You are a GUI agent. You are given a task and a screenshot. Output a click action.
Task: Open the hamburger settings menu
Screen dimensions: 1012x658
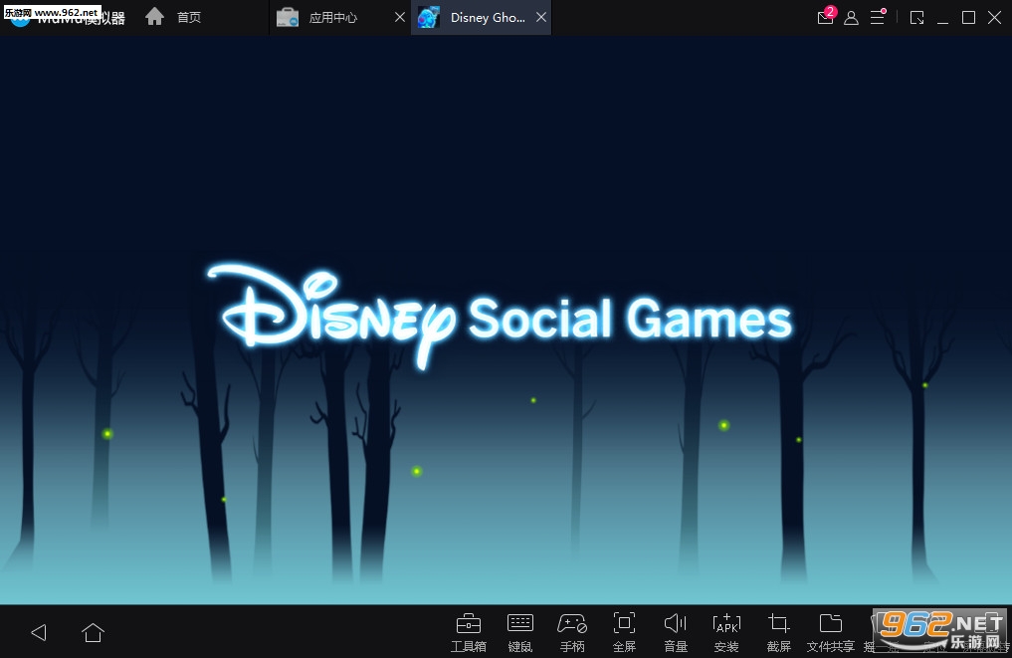point(878,17)
